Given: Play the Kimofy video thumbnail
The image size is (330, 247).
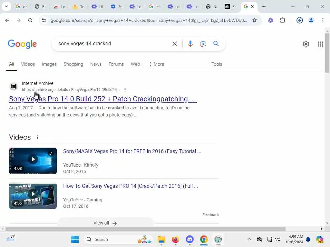Looking at the screenshot, I should pyautogui.click(x=33, y=161).
